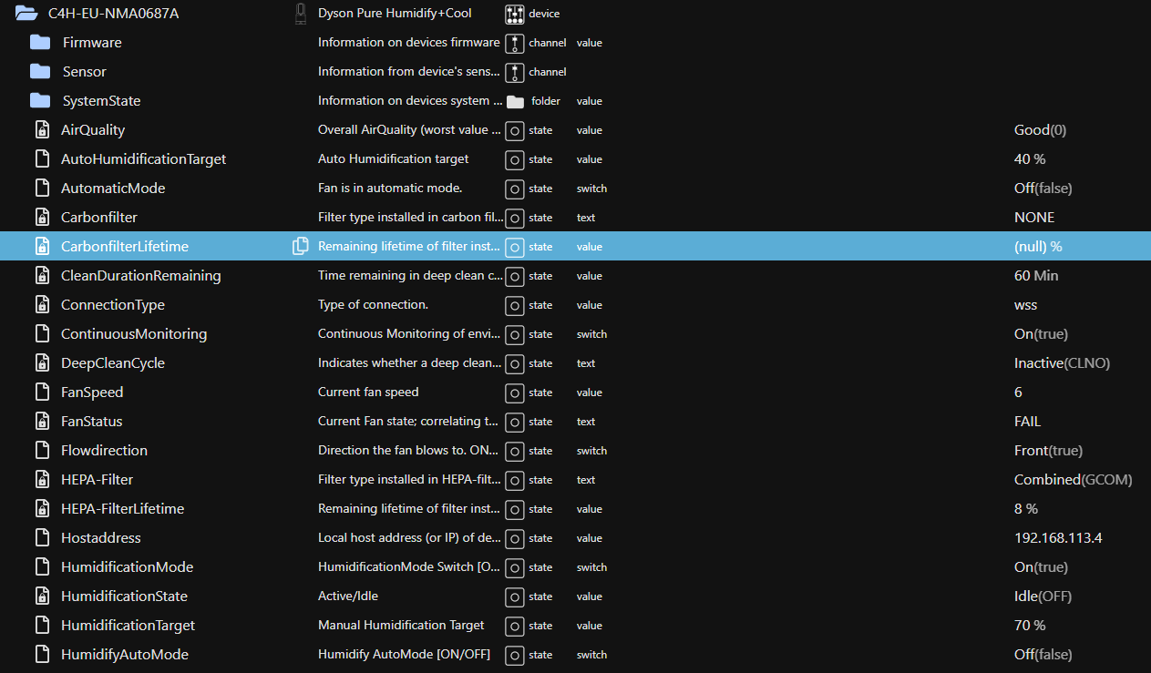
Task: Click the channel icon in Firmware row
Action: pyautogui.click(x=515, y=43)
